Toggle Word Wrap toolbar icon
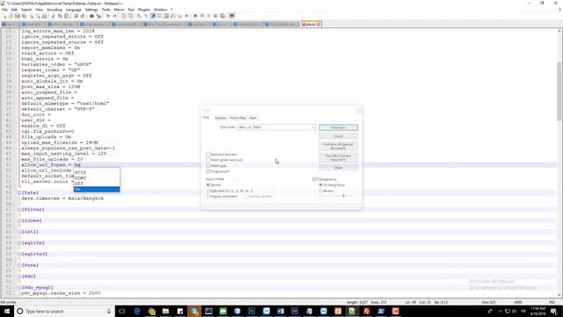 [139, 16]
